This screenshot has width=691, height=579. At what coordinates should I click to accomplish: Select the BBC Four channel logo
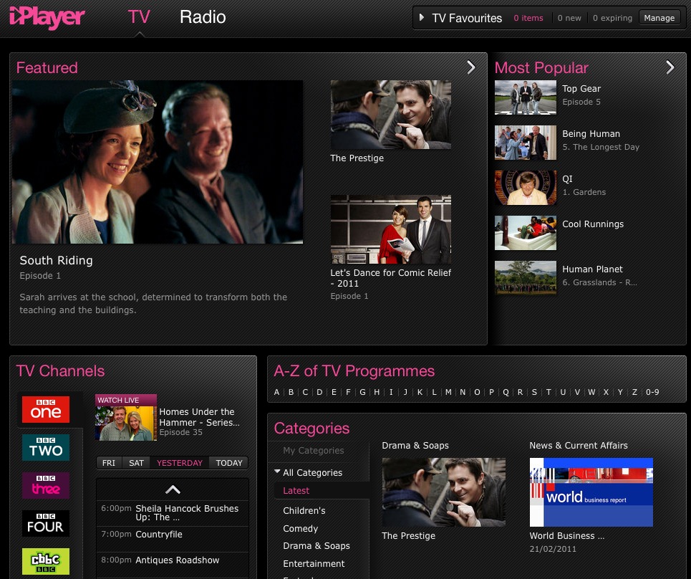point(46,523)
